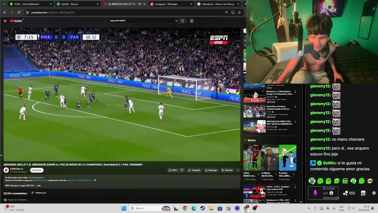
Task: Like the video with 268 k thumbs up
Action: click(x=173, y=170)
